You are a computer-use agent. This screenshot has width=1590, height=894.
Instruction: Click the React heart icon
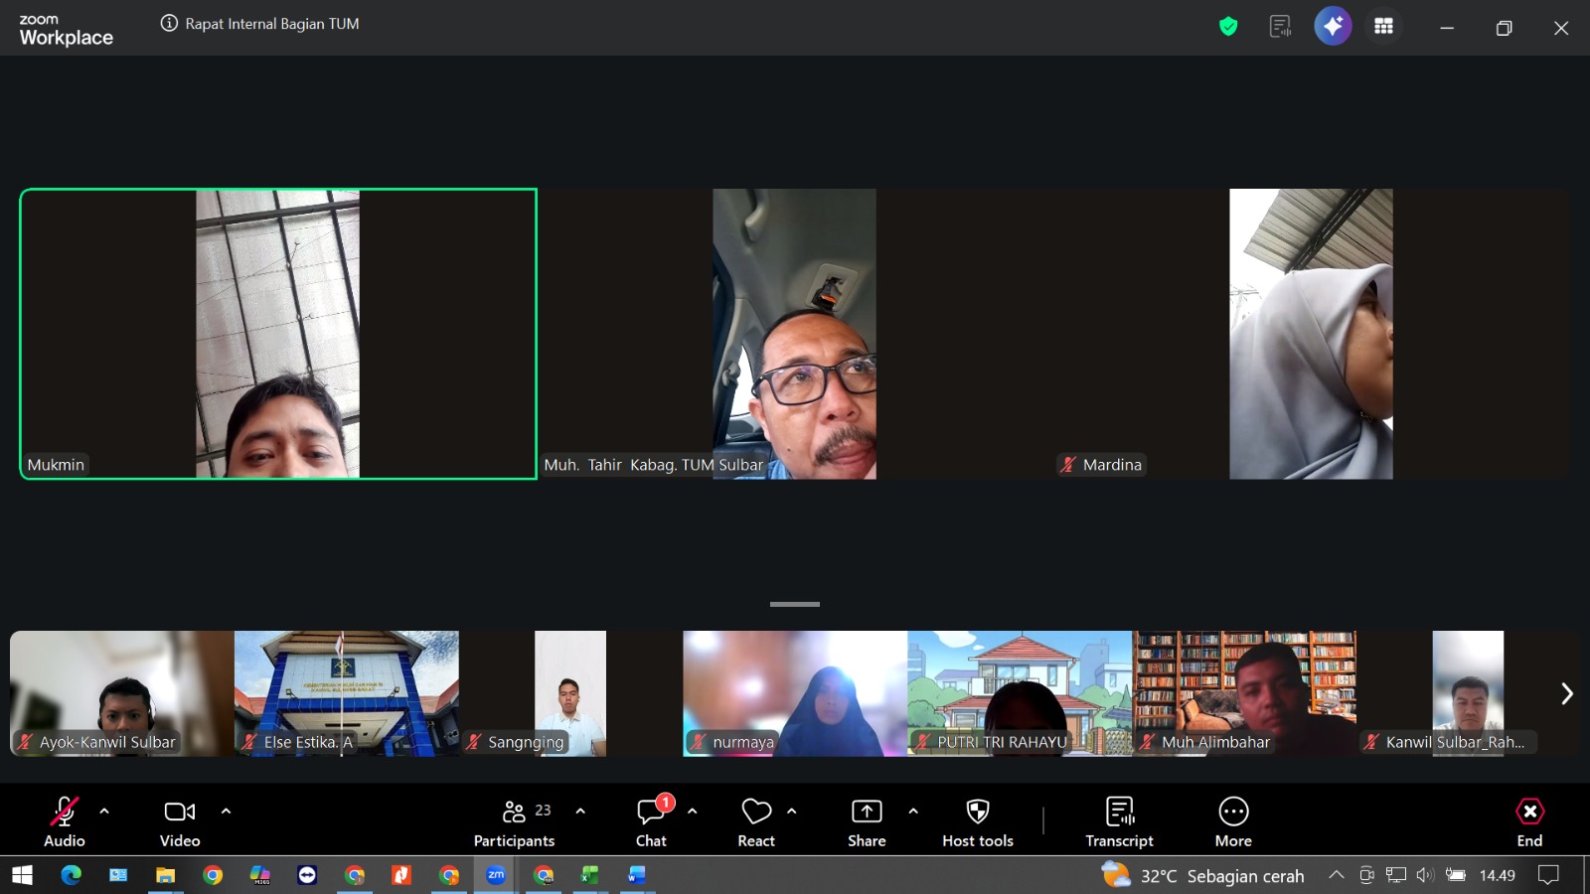click(x=756, y=821)
